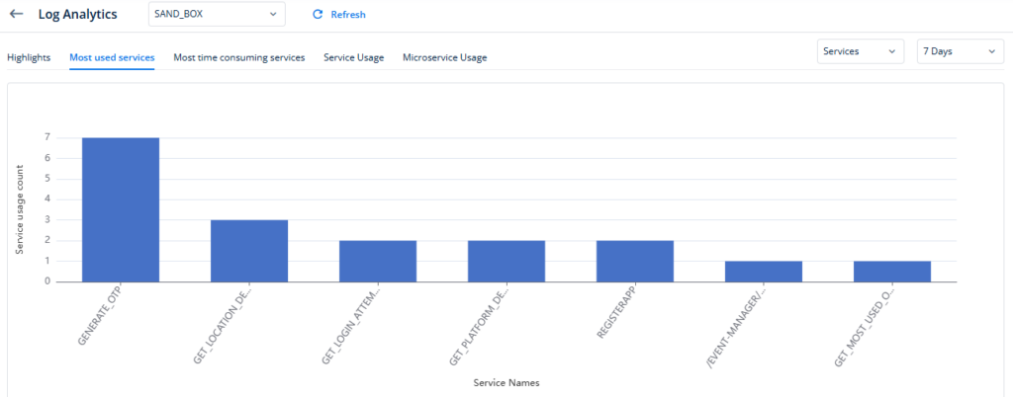Click the GET_PLATFORM_DE... bar

point(506,261)
